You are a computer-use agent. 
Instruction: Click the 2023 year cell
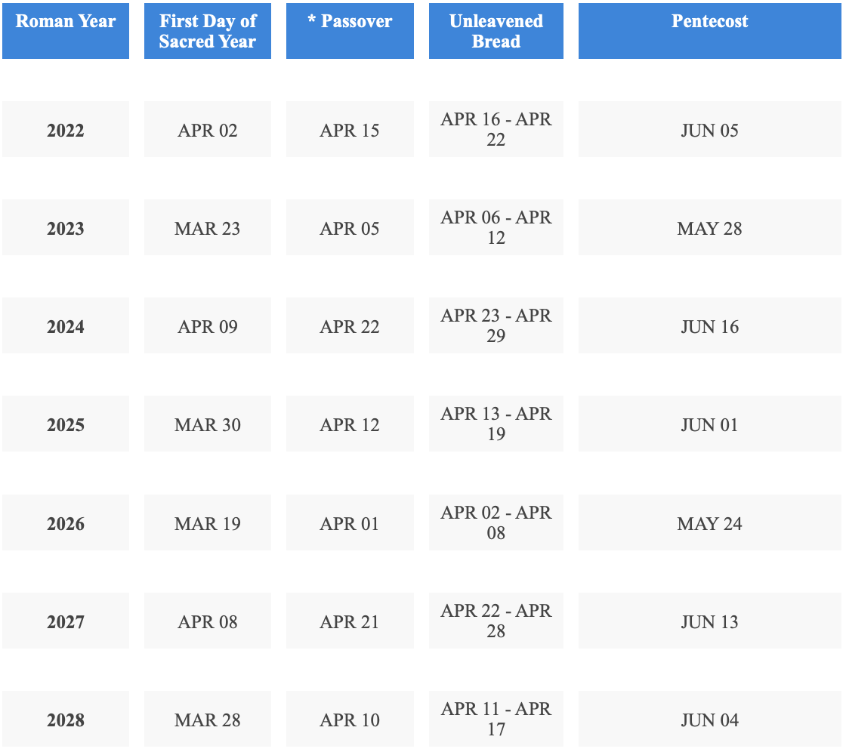(x=66, y=228)
